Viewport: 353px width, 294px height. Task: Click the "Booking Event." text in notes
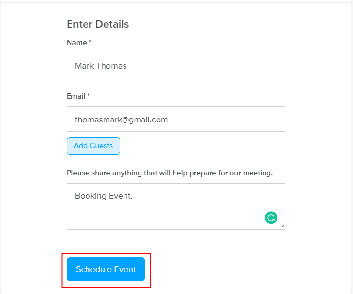(x=104, y=196)
